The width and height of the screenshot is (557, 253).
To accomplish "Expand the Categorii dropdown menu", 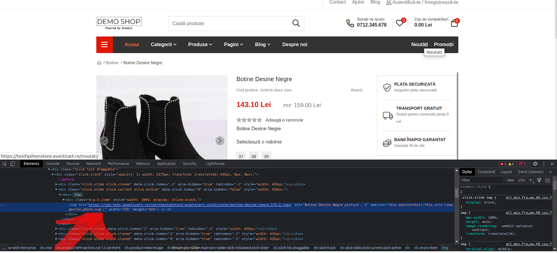I will (164, 45).
